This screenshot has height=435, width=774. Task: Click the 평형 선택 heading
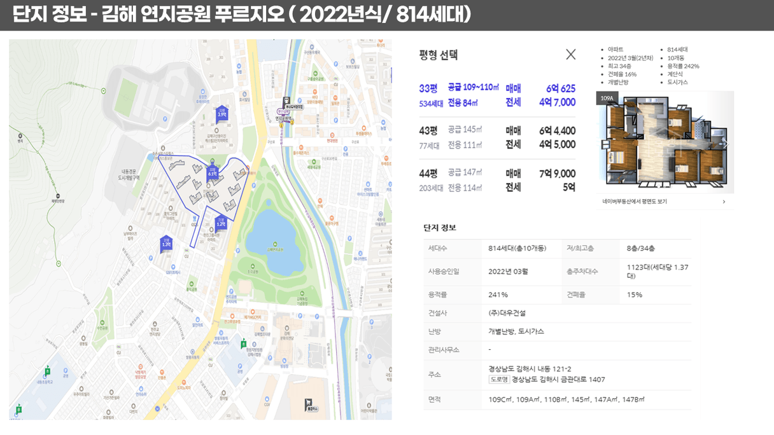click(438, 55)
